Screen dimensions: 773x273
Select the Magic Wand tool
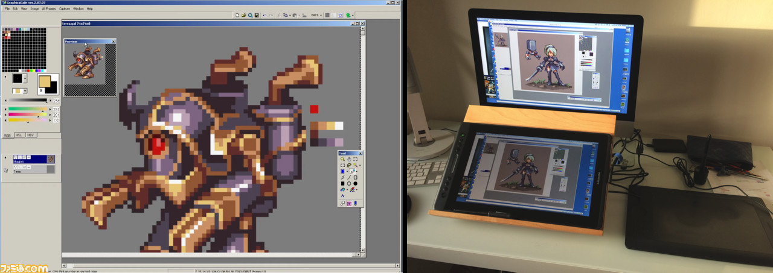[354, 165]
